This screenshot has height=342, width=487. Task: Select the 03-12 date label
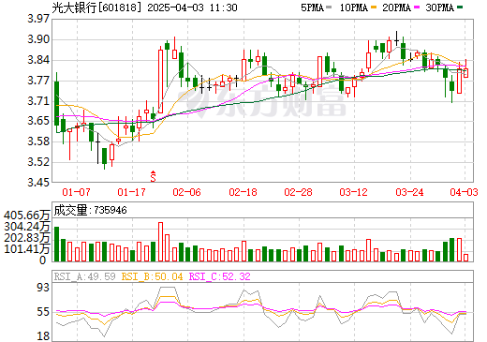(353, 192)
